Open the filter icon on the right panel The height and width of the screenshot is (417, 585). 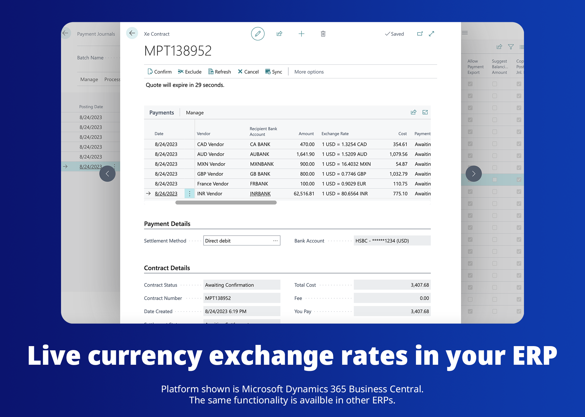pyautogui.click(x=511, y=47)
